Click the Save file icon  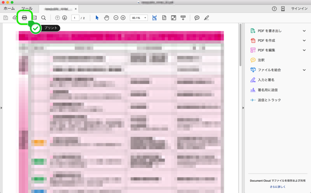(x=5, y=18)
